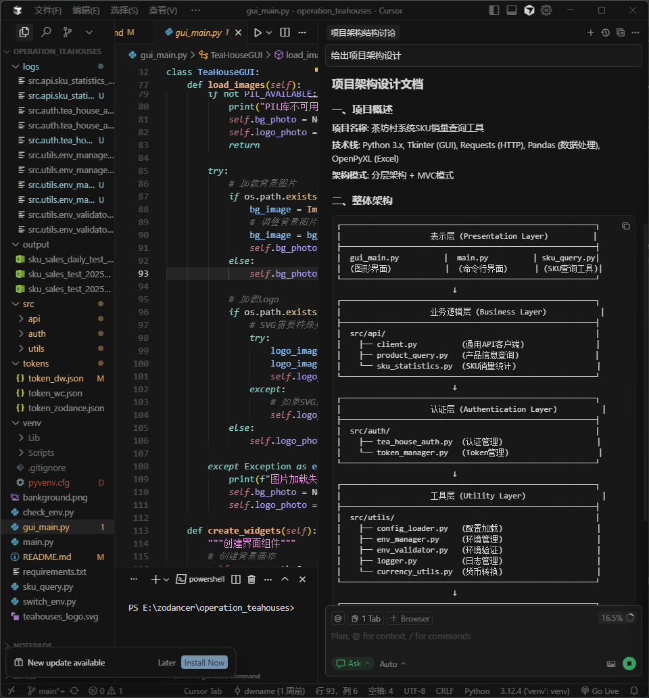Toggle the AI pane cube icon
Image resolution: width=649 pixels, height=698 pixels.
coord(529,10)
